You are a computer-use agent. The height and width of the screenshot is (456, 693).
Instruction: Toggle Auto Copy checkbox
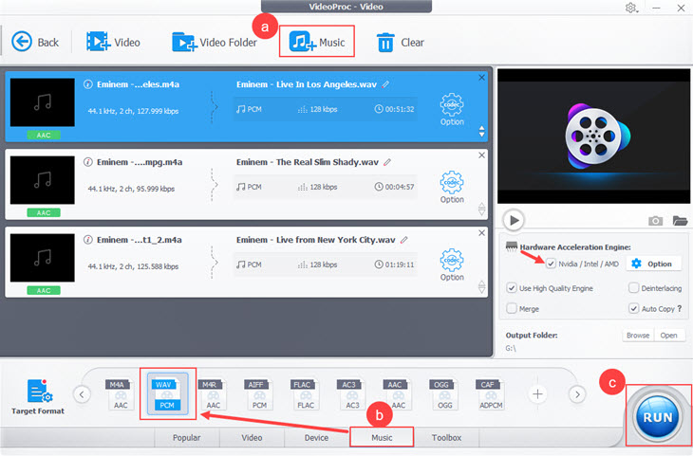(633, 308)
